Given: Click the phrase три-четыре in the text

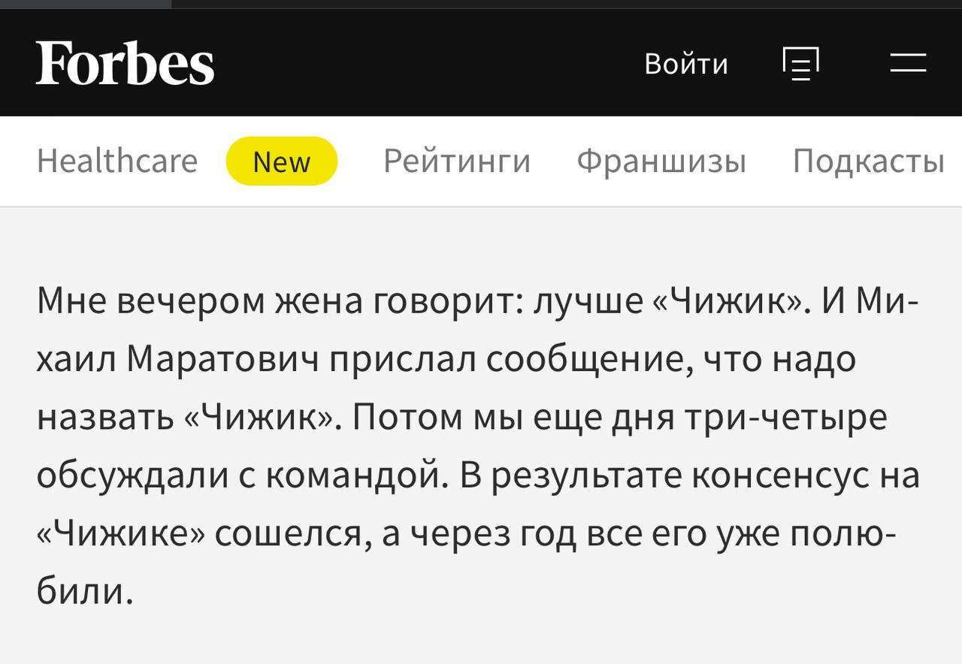Looking at the screenshot, I should point(786,418).
